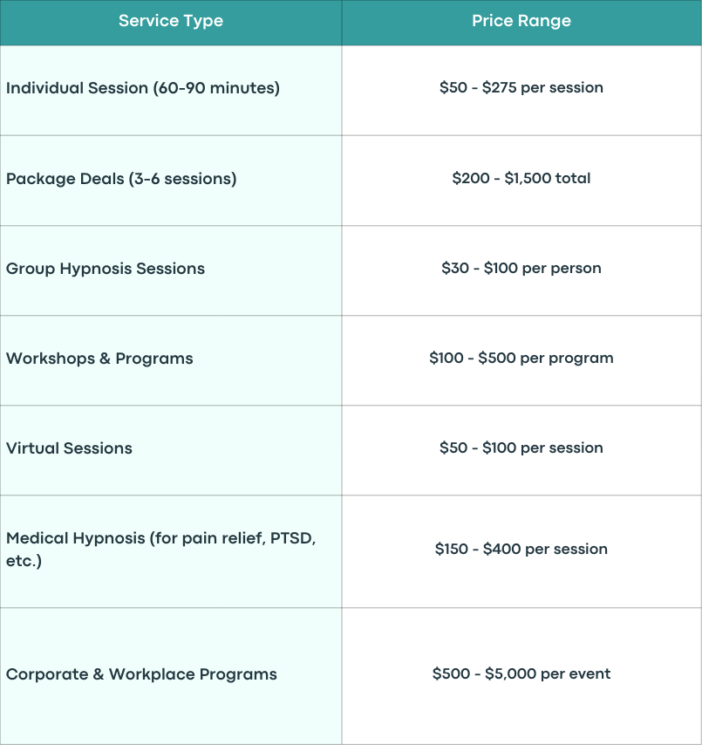Select the $500 - $5,000 per event price
The height and width of the screenshot is (745, 702).
(x=521, y=673)
